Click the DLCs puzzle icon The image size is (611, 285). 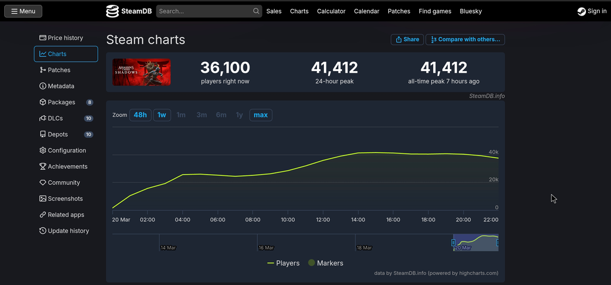click(x=43, y=119)
